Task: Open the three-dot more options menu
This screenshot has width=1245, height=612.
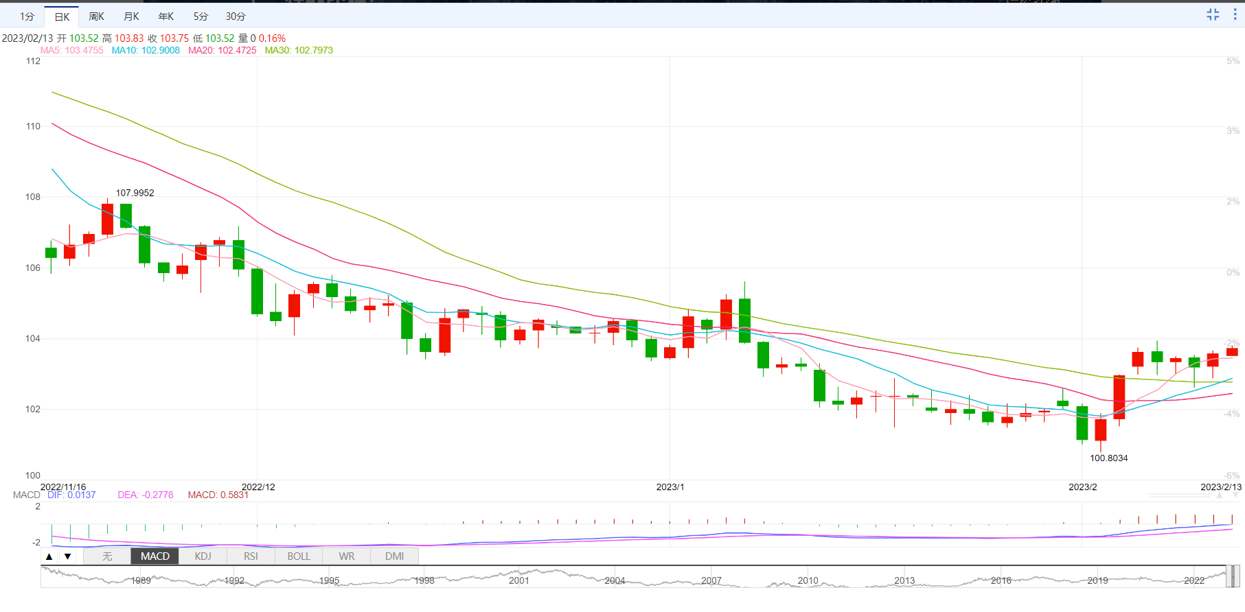Action: (1235, 14)
